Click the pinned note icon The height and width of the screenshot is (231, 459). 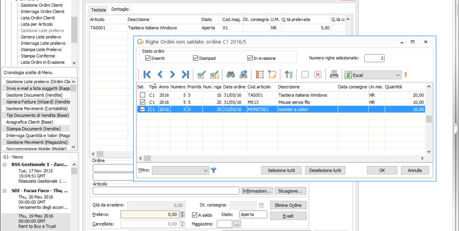click(x=272, y=75)
